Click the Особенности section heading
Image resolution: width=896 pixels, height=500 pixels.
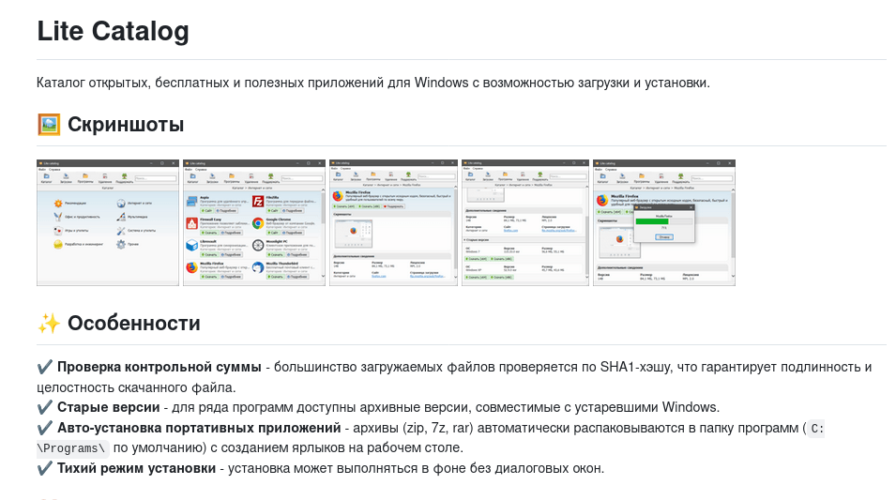click(134, 324)
